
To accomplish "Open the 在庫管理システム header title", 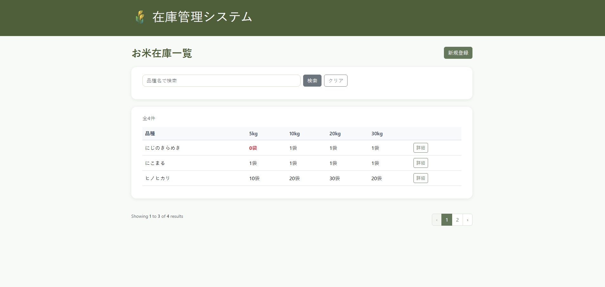I will point(202,17).
